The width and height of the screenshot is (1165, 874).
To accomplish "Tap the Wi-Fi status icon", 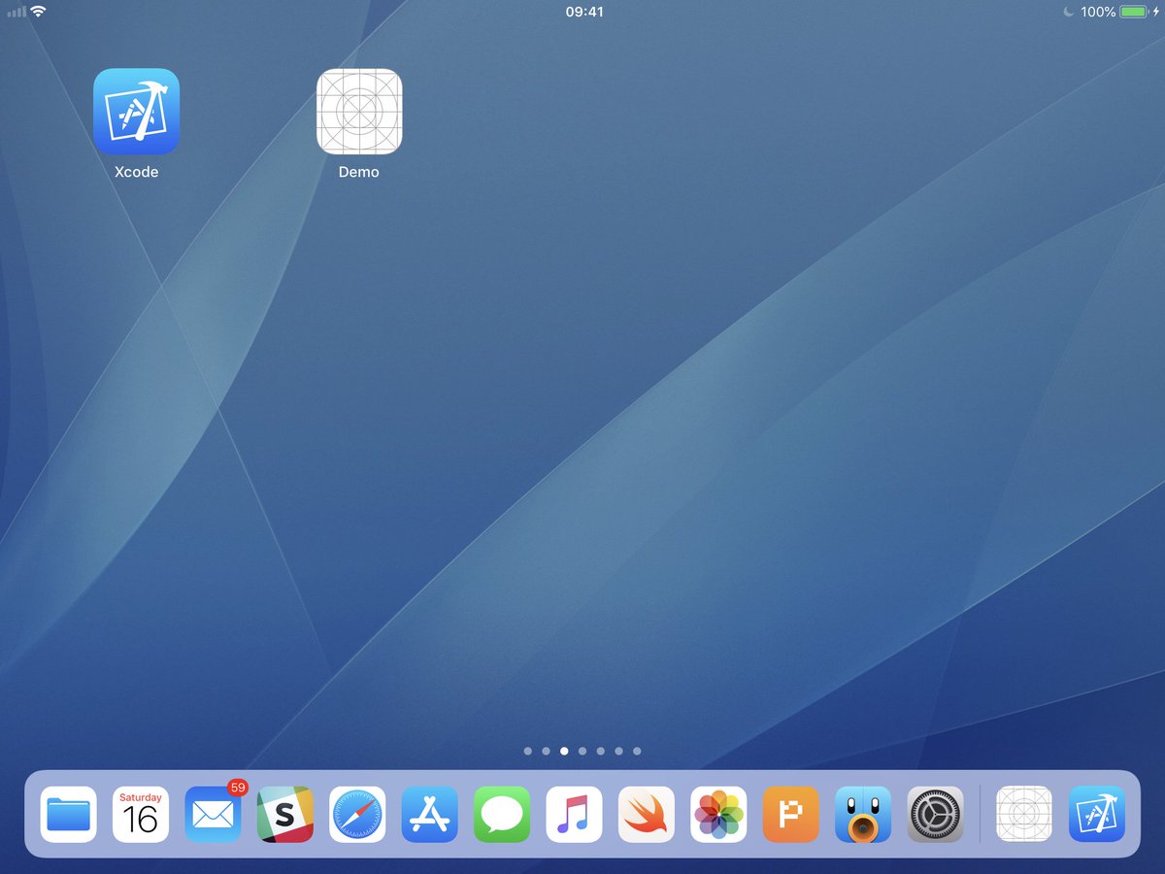I will [38, 12].
